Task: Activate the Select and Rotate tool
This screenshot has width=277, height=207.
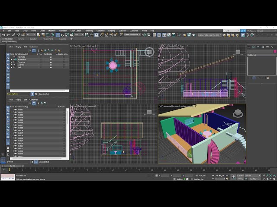Action: [x=62, y=35]
